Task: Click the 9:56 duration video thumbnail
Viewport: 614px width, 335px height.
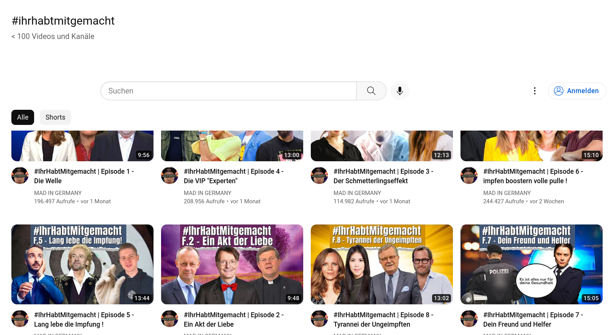Action: tap(82, 146)
